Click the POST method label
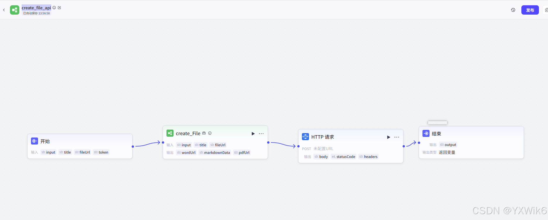This screenshot has width=548, height=220. [306, 149]
